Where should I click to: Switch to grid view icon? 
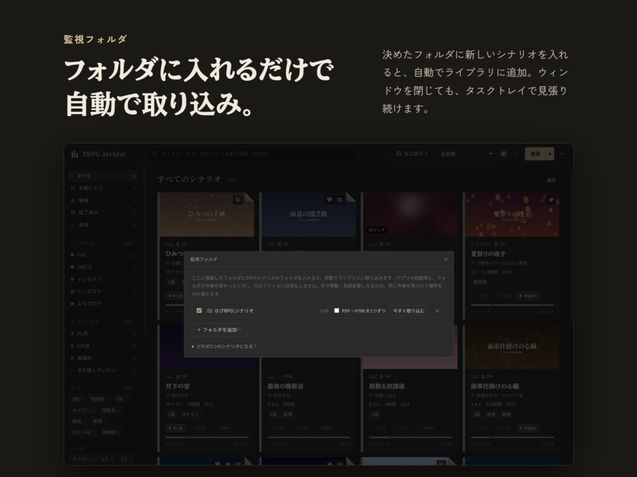[x=503, y=154]
